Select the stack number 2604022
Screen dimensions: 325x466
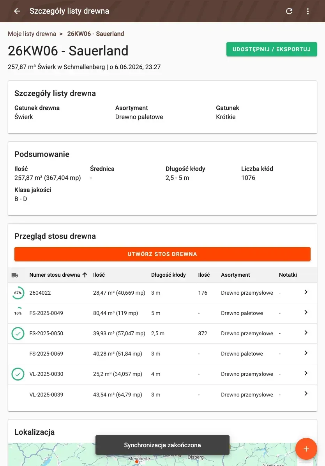point(40,293)
